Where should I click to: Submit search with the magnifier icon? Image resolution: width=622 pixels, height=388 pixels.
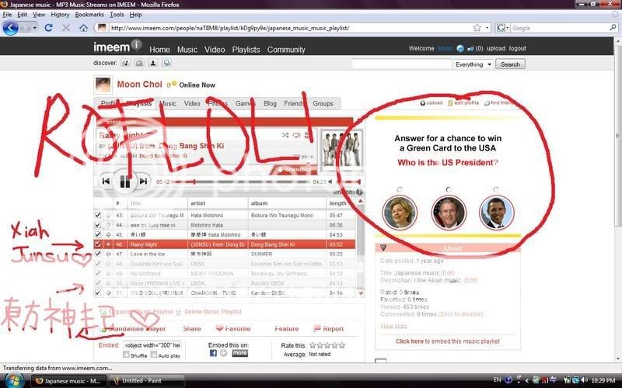click(613, 28)
